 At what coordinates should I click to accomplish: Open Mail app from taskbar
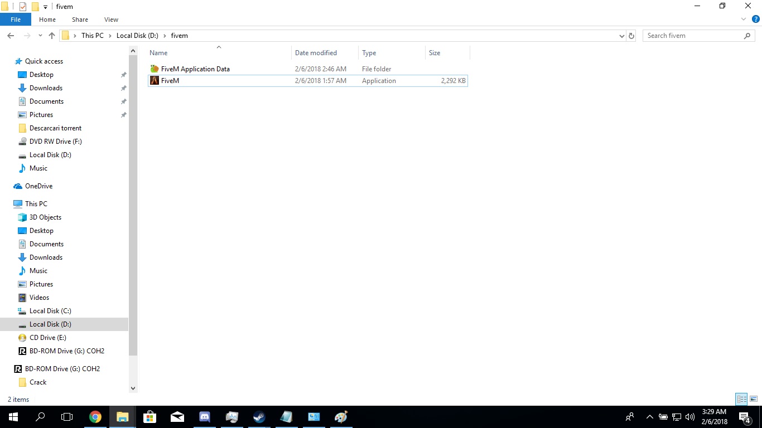click(177, 417)
